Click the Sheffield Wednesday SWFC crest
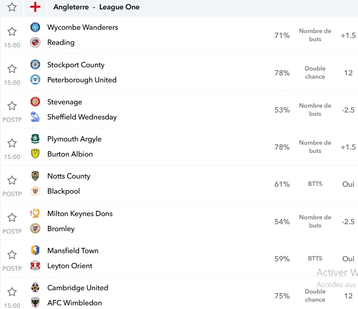 coord(35,117)
